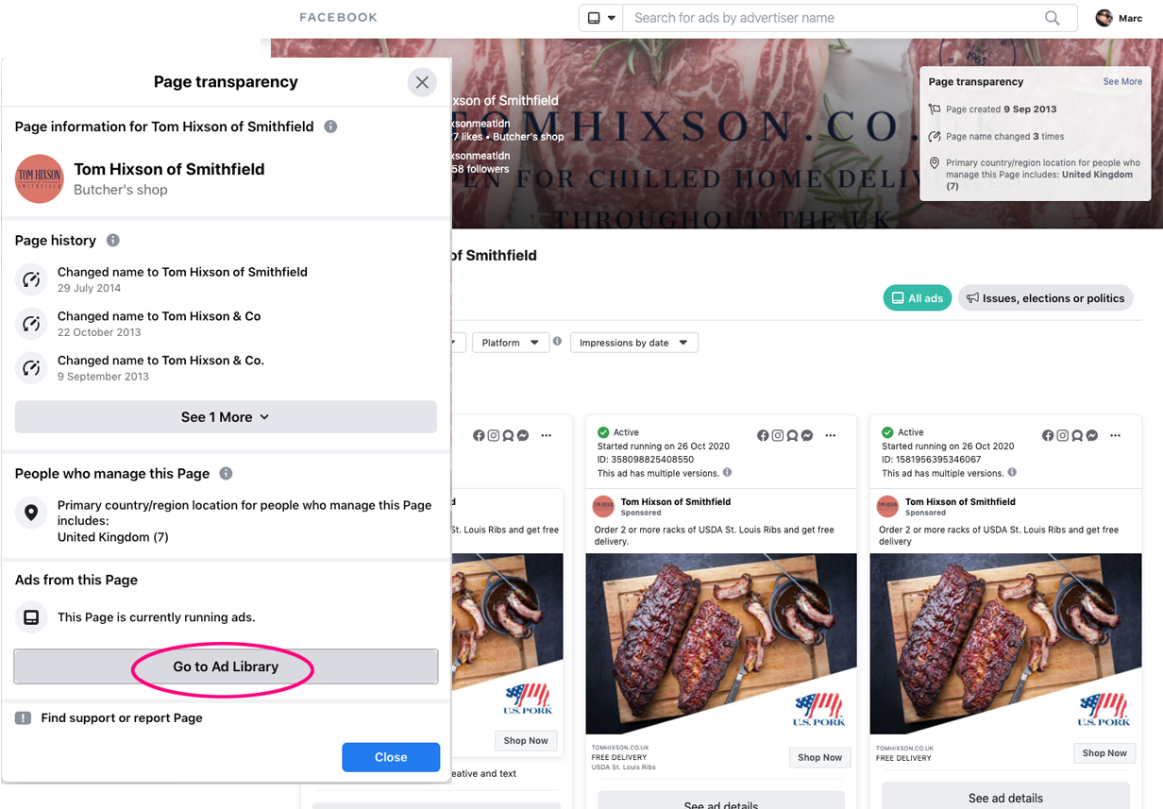Click Shop Now on the rightmost ad

[x=1104, y=753]
